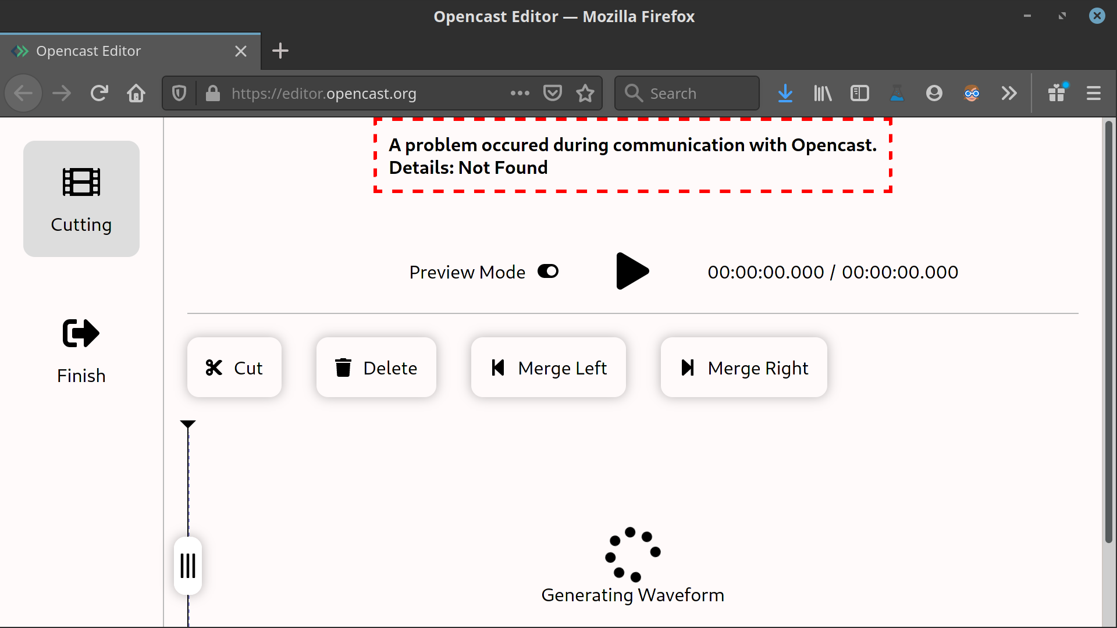Screen dimensions: 1117x628
Task: Open the Firefox account icon
Action: (x=934, y=93)
